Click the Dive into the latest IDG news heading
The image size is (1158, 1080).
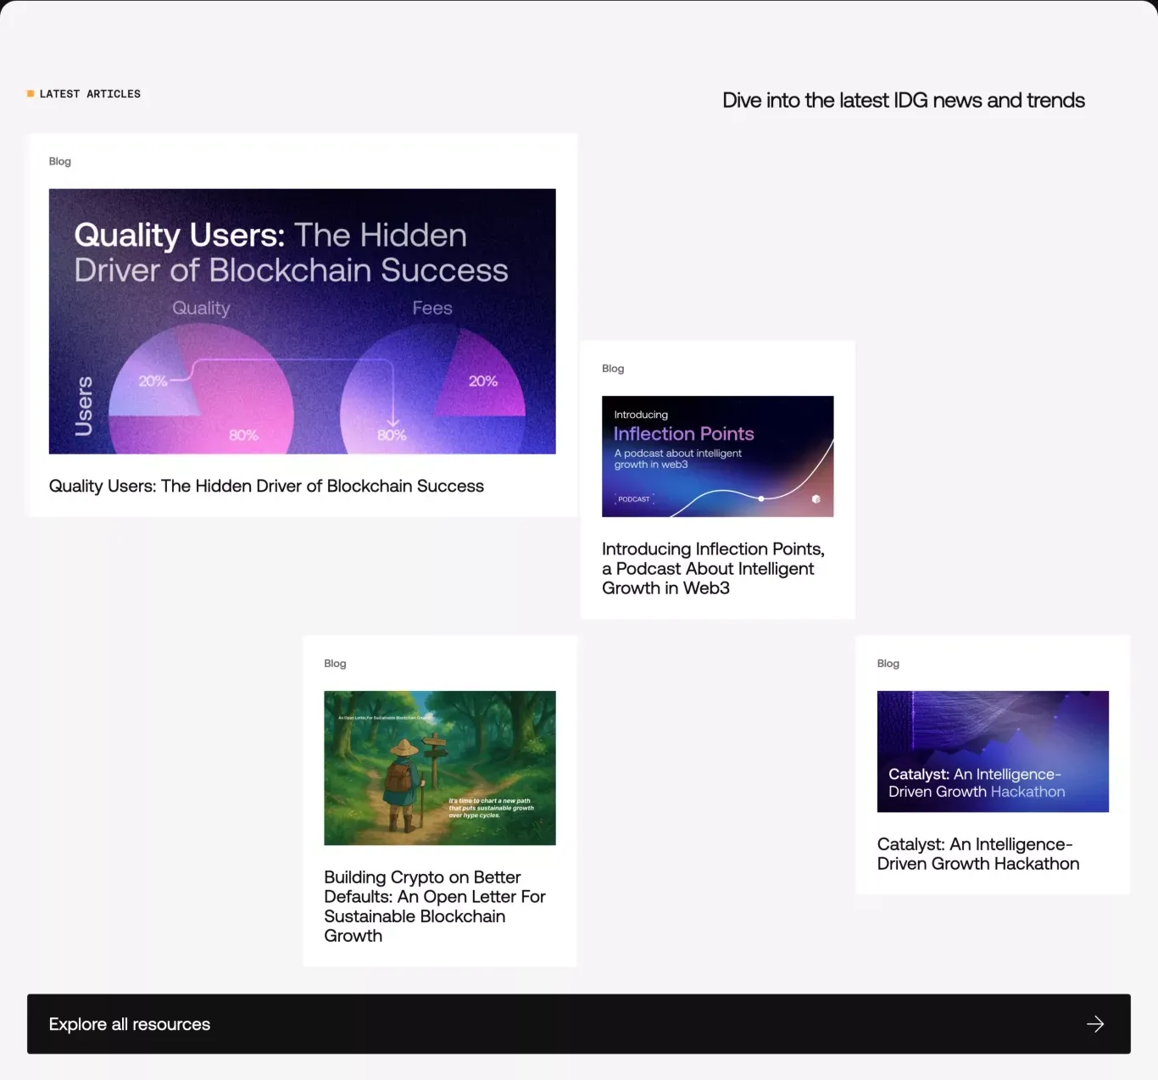click(x=904, y=100)
